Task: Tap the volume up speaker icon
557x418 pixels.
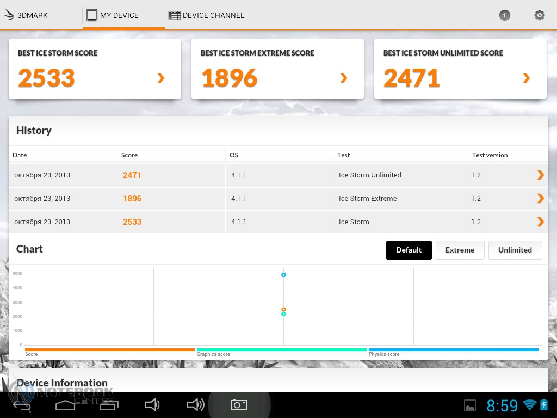Action: point(195,404)
